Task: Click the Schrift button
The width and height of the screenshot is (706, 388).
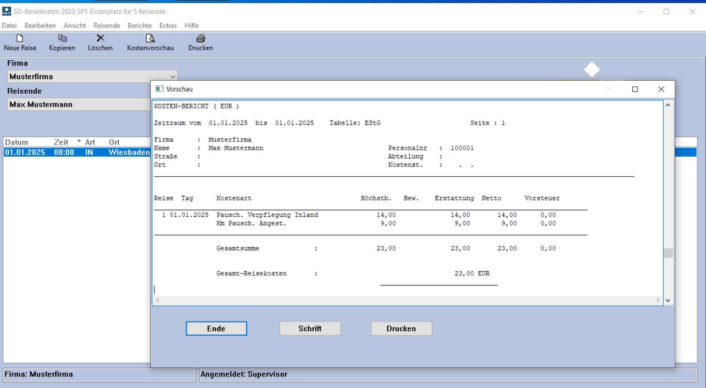Action: click(310, 329)
